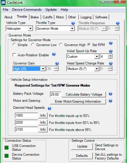Click the 1900 head speed field

[27, 115]
